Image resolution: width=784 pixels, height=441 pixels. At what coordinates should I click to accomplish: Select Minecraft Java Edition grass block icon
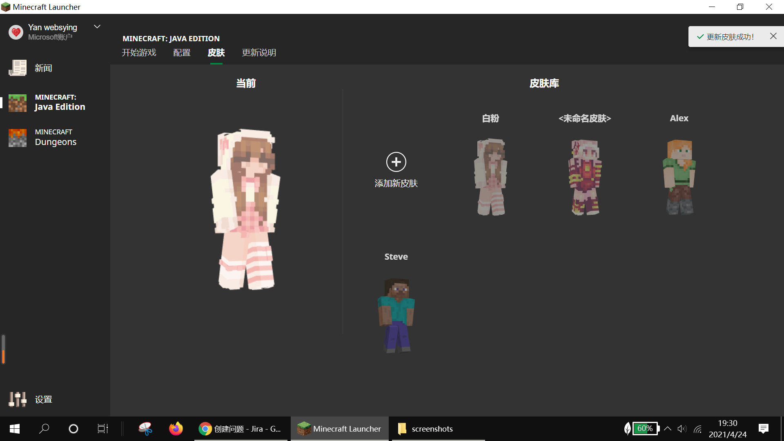pos(18,102)
